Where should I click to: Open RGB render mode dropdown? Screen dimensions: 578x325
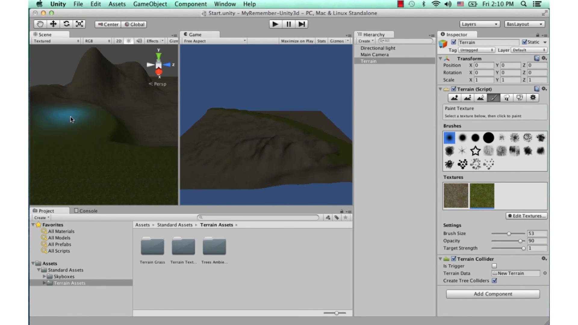tap(98, 41)
